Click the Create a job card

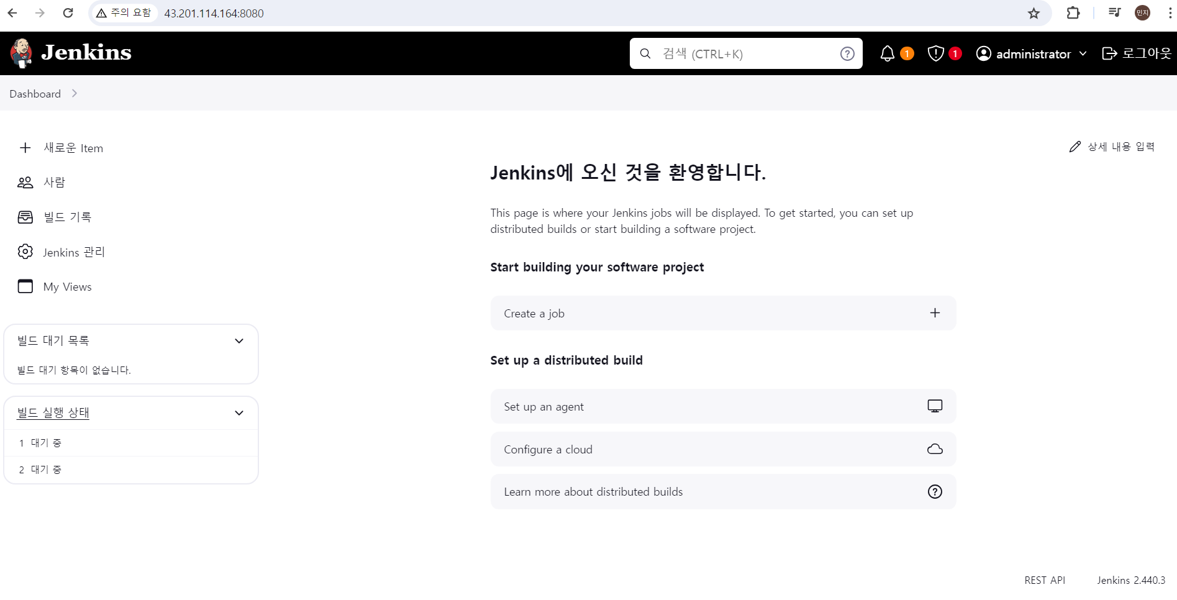tap(723, 313)
